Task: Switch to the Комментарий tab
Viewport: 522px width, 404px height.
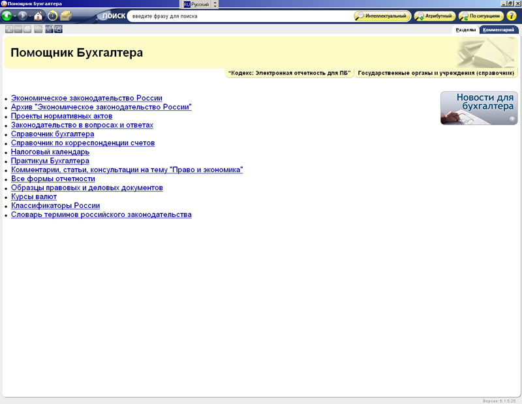Action: point(499,30)
